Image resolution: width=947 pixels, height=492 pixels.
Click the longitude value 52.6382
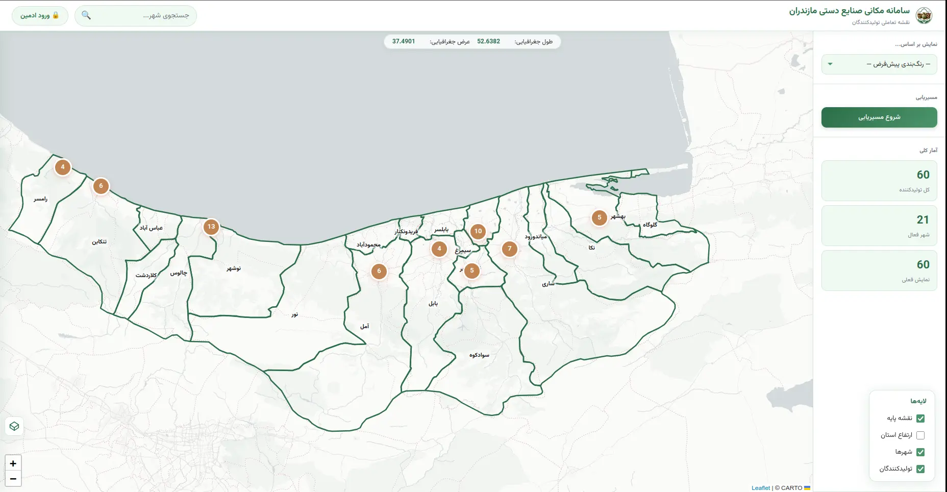pyautogui.click(x=488, y=41)
